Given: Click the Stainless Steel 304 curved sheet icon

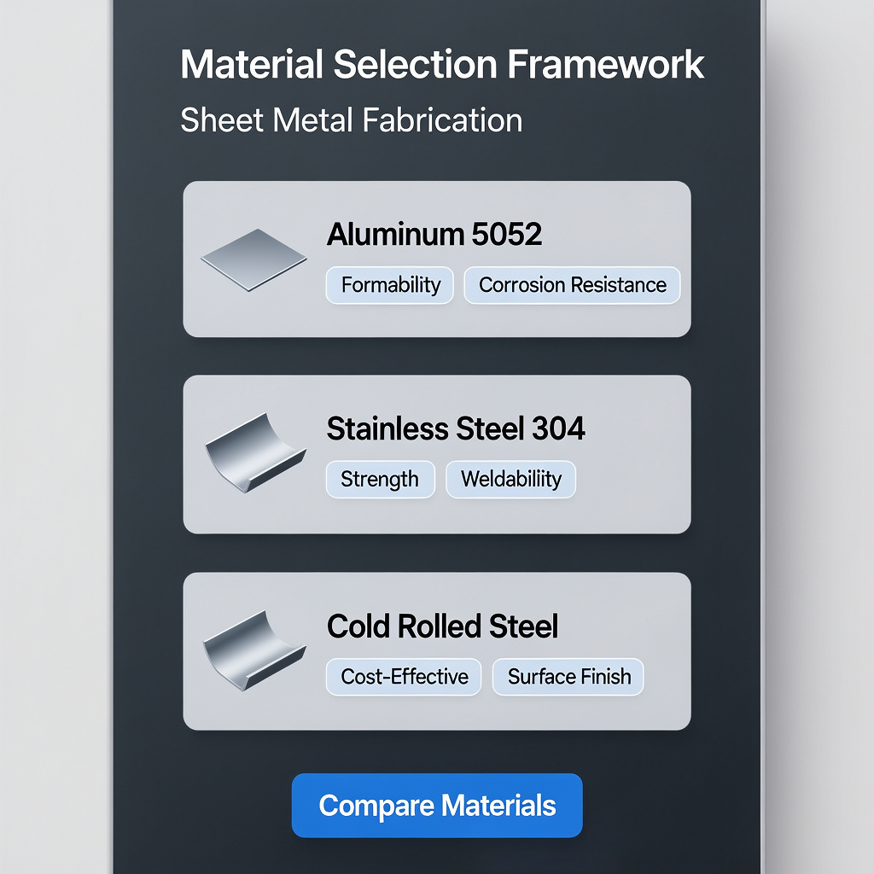Looking at the screenshot, I should tap(255, 453).
